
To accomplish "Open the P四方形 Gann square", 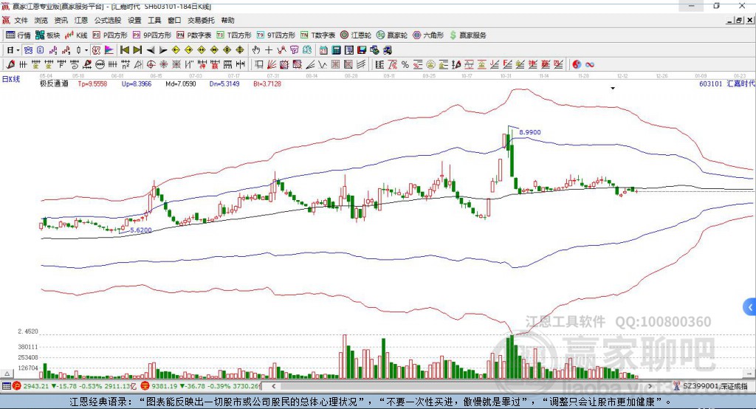I will coord(110,35).
